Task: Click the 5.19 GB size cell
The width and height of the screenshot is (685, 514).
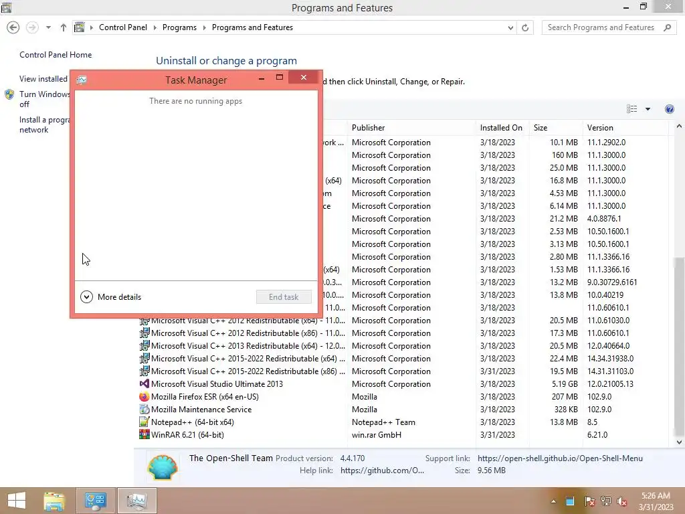Action: click(x=565, y=383)
